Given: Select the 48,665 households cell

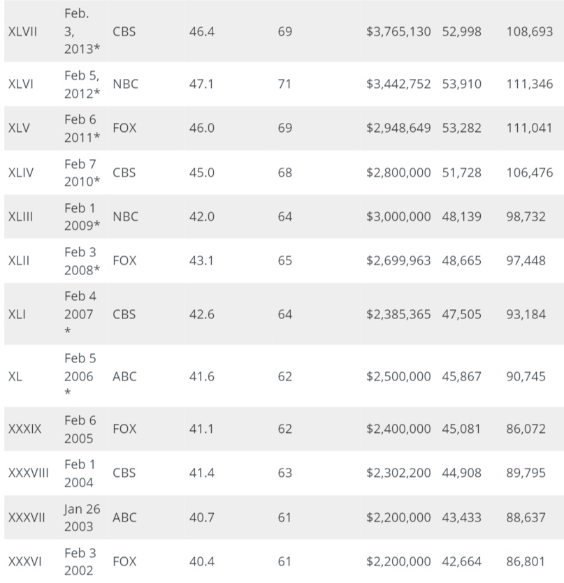Looking at the screenshot, I should (x=461, y=260).
